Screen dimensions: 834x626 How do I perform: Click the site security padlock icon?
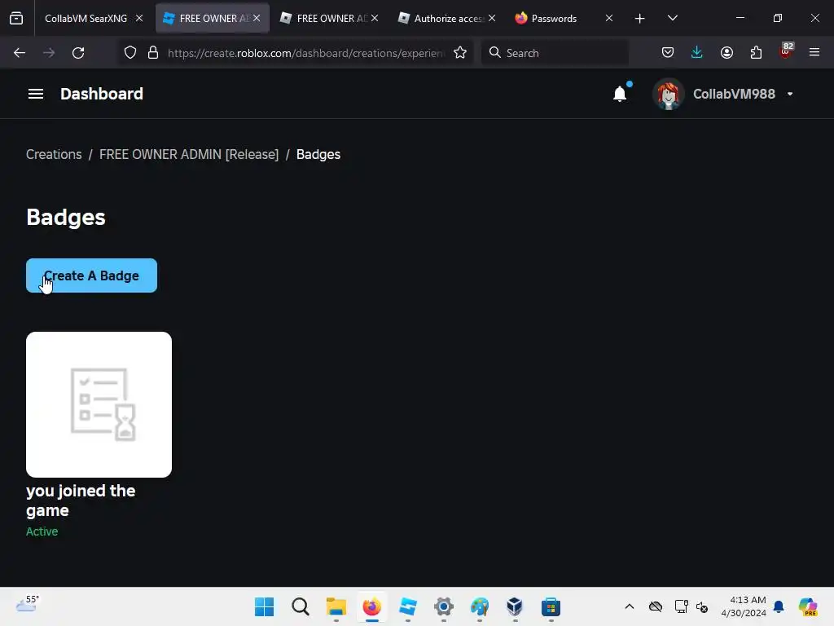(153, 53)
